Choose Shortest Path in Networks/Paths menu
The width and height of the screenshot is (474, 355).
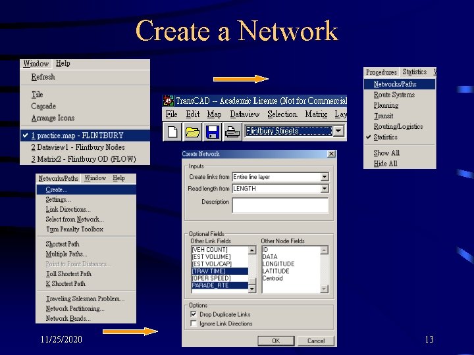pyautogui.click(x=86, y=244)
